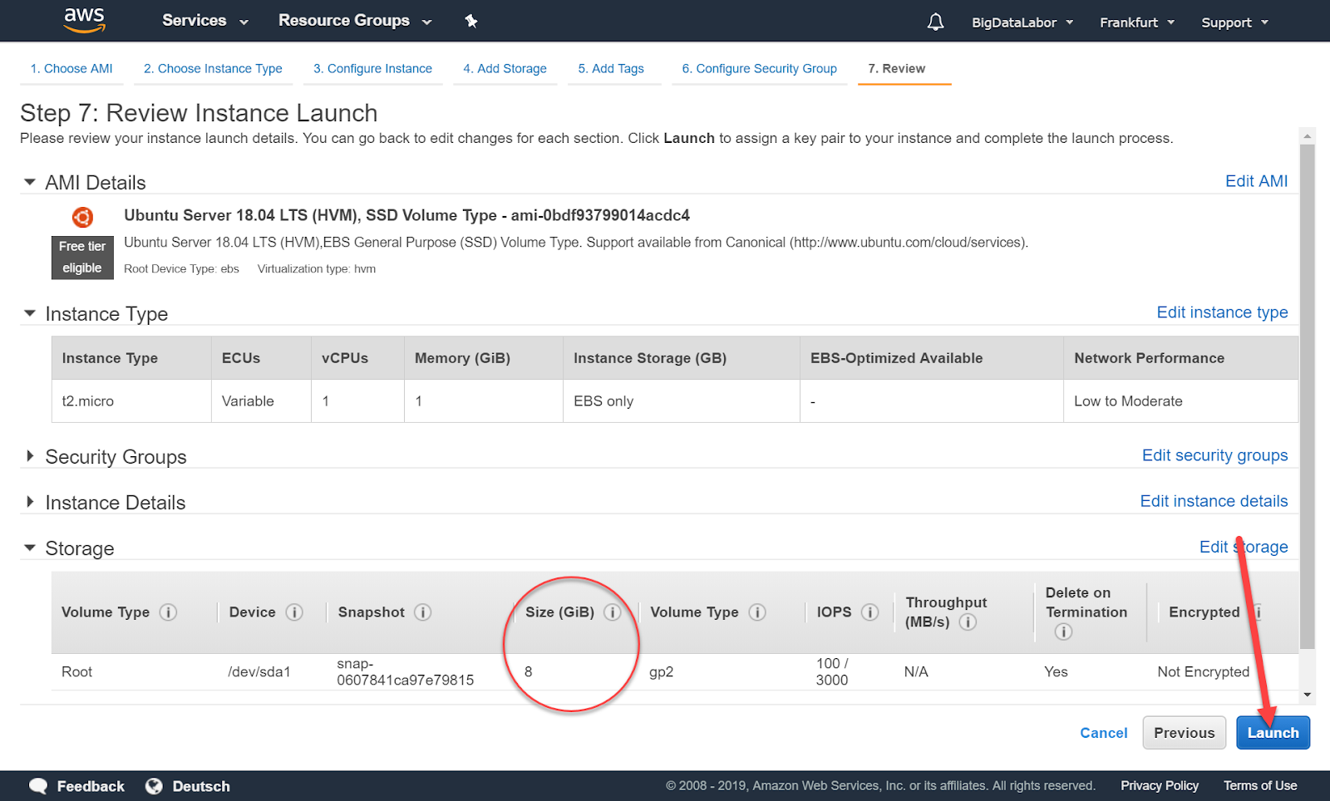The image size is (1330, 801).
Task: Click the blue Launch button
Action: 1273,733
